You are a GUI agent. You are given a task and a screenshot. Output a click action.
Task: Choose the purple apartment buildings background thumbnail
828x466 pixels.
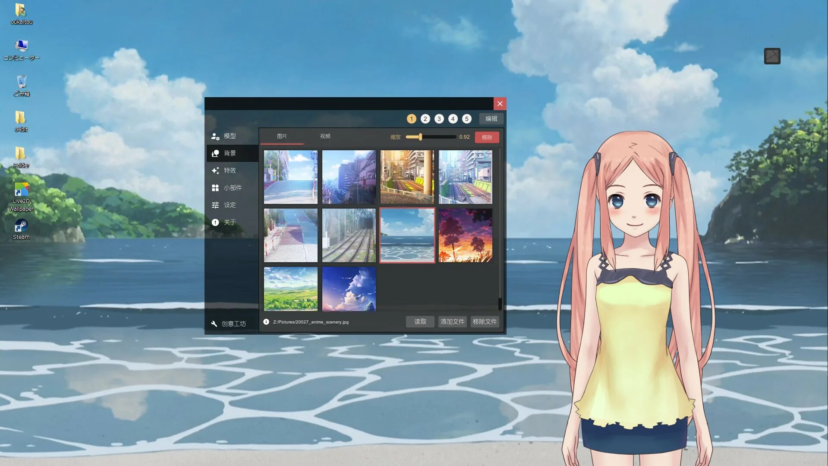click(x=349, y=177)
